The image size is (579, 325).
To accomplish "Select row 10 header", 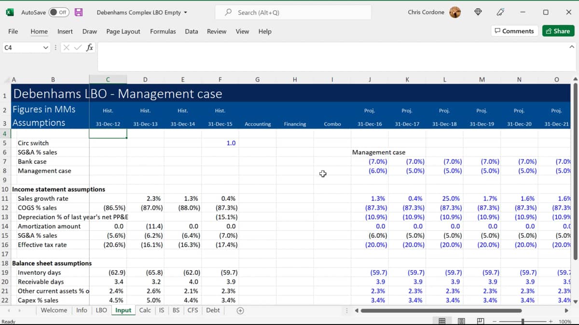I will click(5, 189).
